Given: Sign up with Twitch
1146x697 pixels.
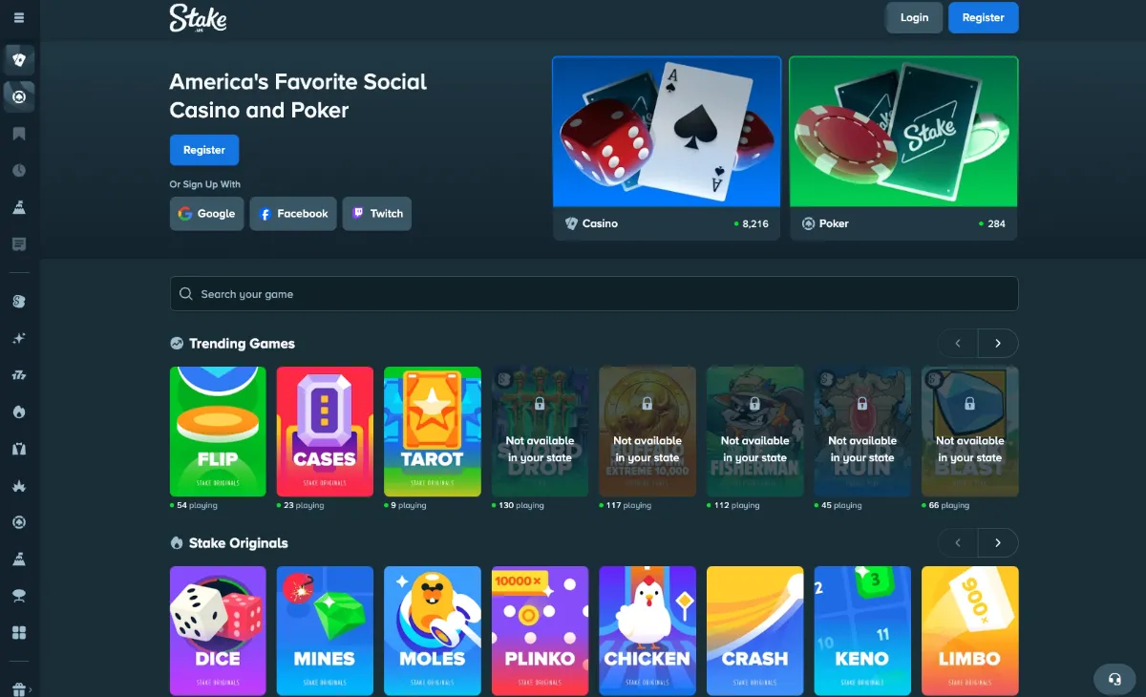Looking at the screenshot, I should 377,214.
